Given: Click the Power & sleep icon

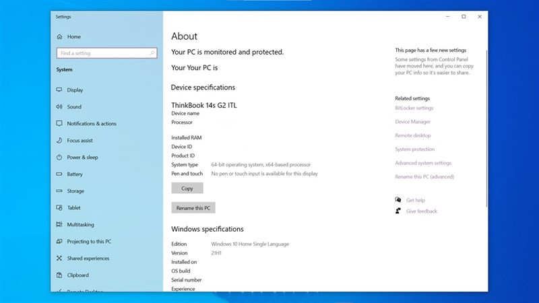Looking at the screenshot, I should click(x=59, y=157).
